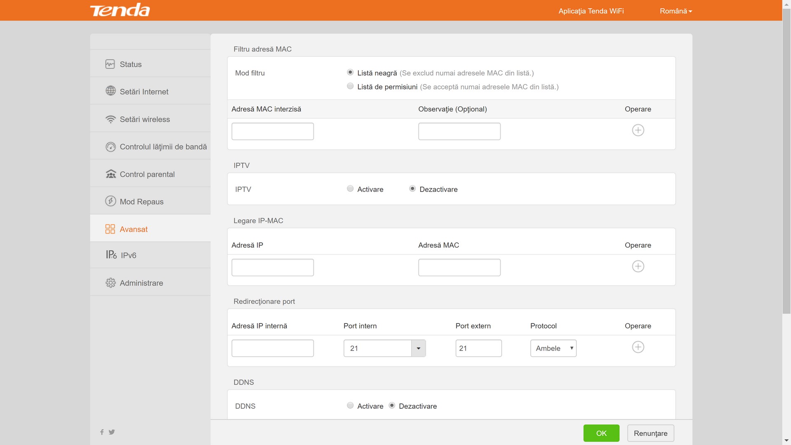The width and height of the screenshot is (791, 445).
Task: Add port forwarding rule with plus icon
Action: (x=638, y=347)
